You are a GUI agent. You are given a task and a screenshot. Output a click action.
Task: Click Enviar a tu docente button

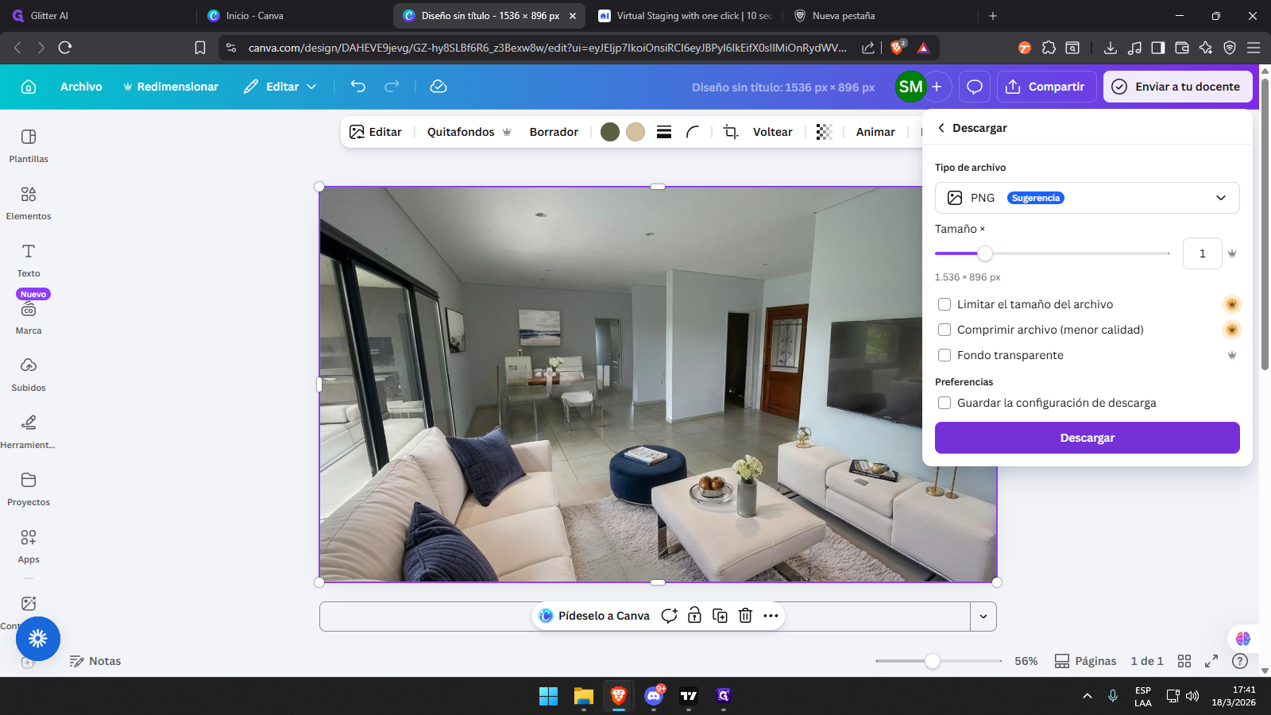1177,87
